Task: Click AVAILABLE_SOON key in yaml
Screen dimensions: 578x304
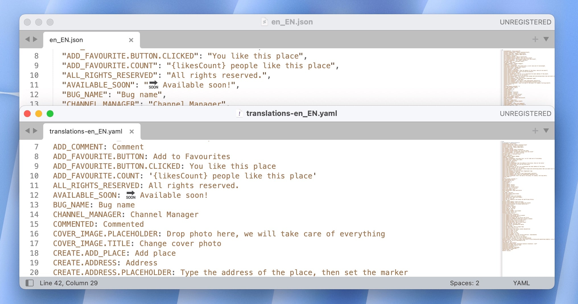Action: tap(85, 195)
